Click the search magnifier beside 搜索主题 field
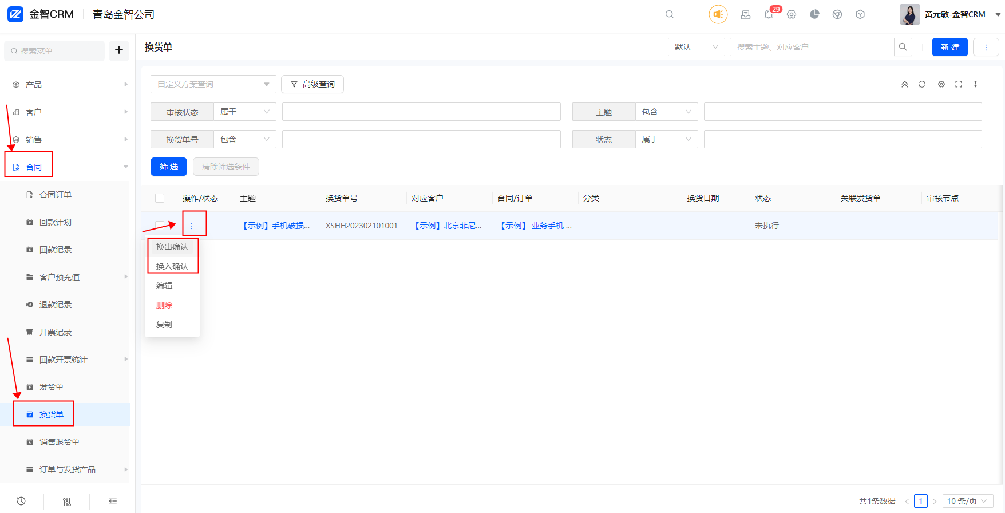This screenshot has height=513, width=1005. pos(903,47)
